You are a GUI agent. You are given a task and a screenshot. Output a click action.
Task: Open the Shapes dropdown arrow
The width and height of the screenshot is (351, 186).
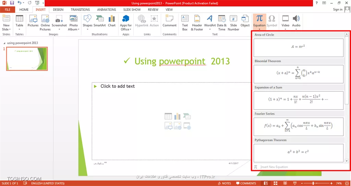point(87,29)
